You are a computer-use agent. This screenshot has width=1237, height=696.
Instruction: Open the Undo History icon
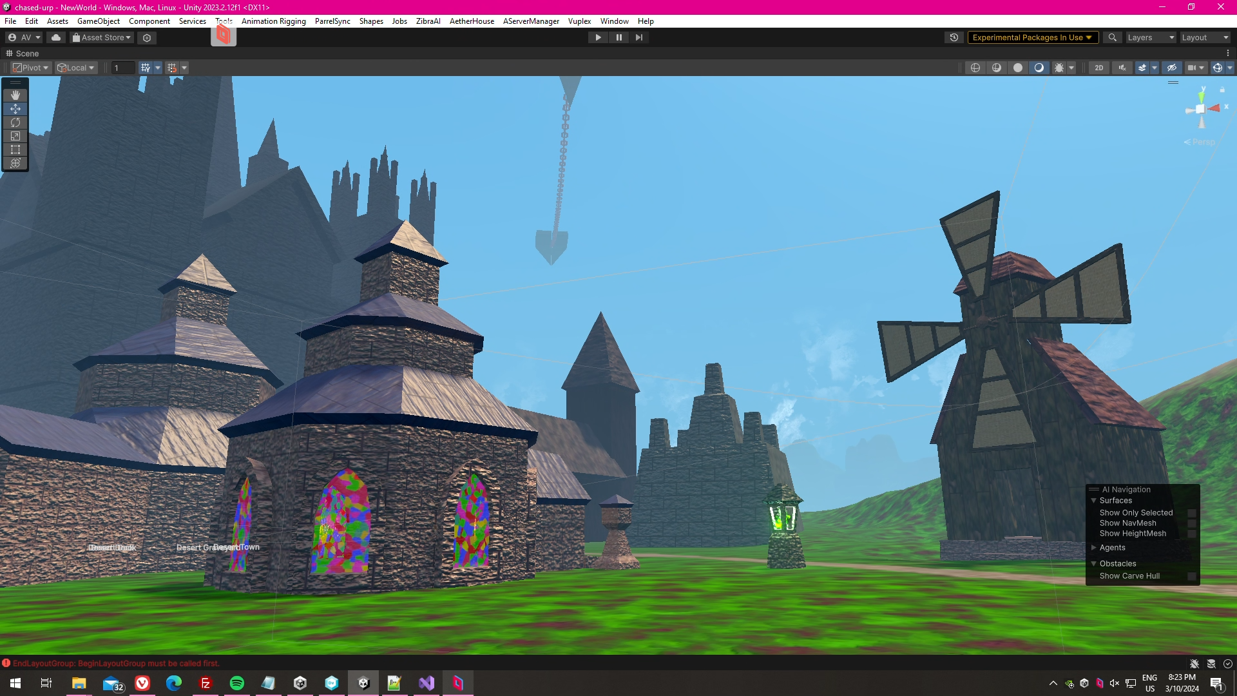(954, 37)
